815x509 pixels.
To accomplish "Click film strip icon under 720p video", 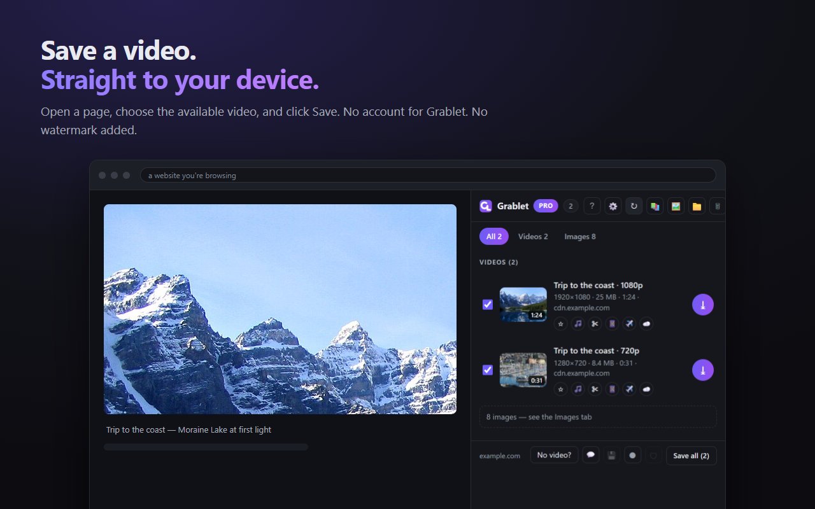I will click(x=612, y=389).
